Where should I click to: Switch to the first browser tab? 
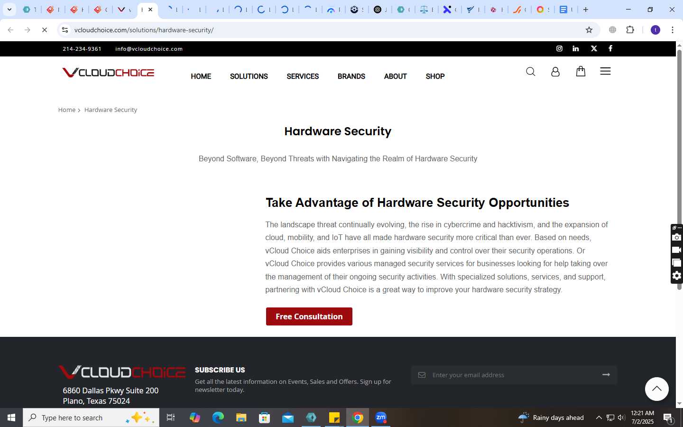point(29,9)
